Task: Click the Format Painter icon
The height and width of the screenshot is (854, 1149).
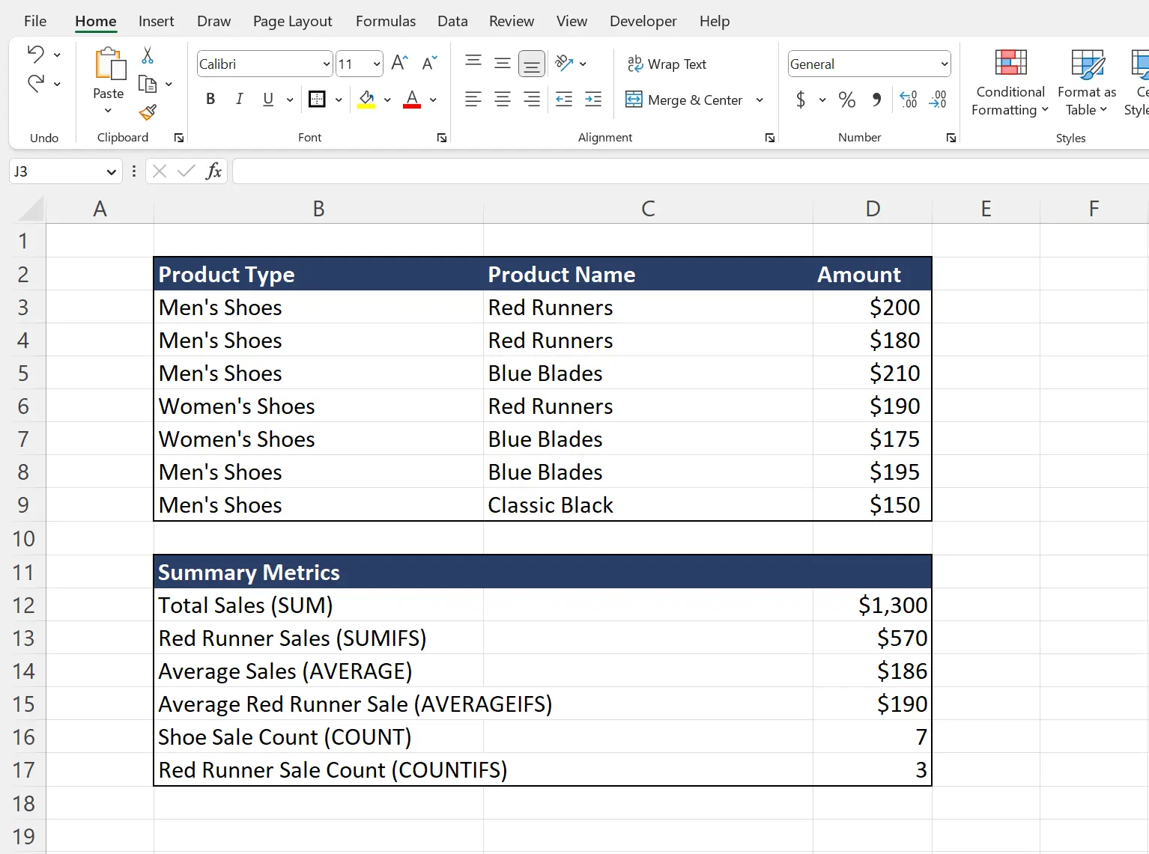Action: pos(147,114)
